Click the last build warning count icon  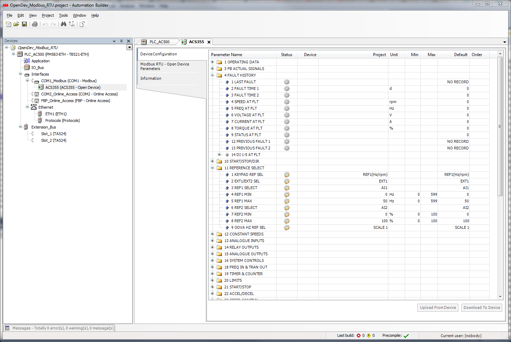click(x=369, y=336)
